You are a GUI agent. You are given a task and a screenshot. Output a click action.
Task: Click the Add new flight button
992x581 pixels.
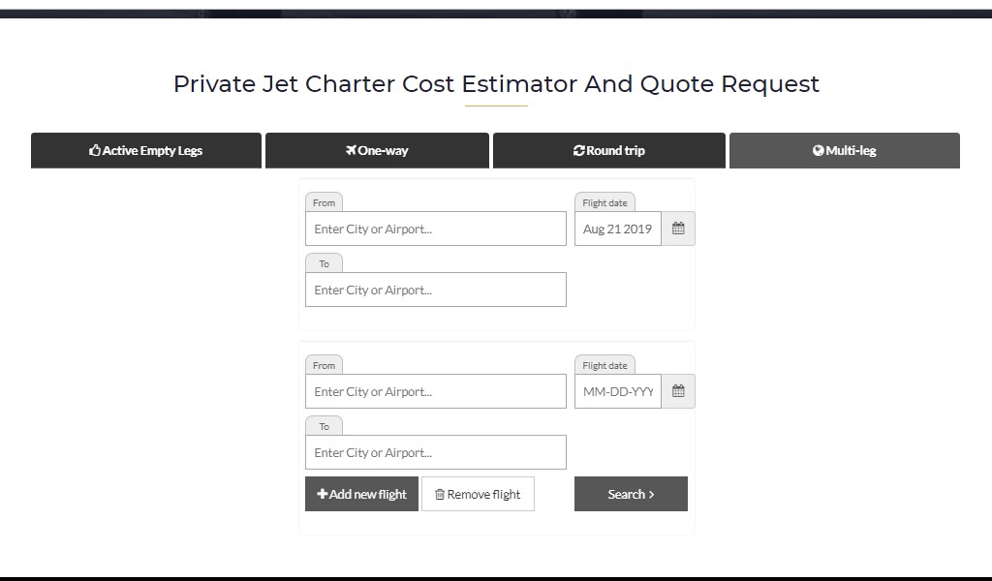(x=361, y=494)
